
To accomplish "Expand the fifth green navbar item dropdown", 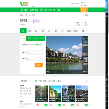I will pyautogui.click(x=41, y=10).
